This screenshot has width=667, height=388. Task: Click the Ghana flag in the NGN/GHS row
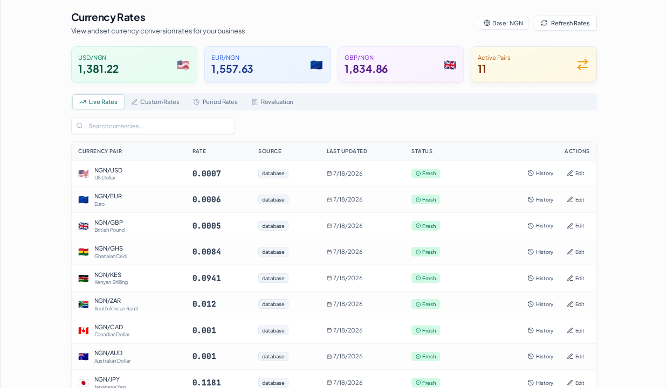click(83, 252)
